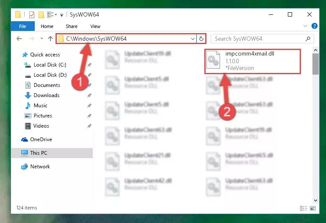The image size is (326, 223).
Task: Select OneDrive in the navigation pane
Action: click(x=41, y=139)
